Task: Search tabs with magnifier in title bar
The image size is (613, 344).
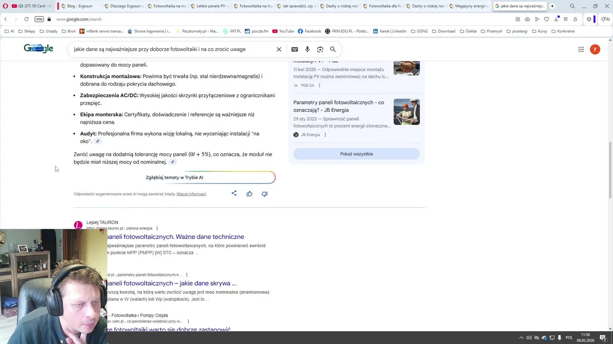Action: [572, 6]
